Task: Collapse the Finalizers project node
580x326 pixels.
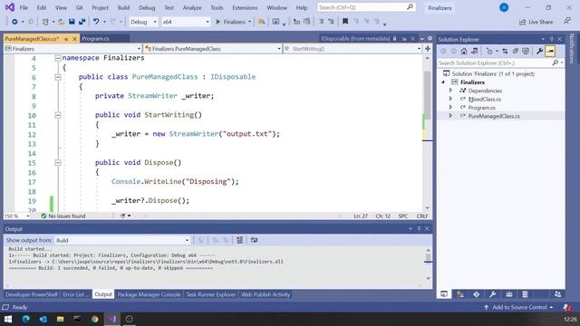Action: tap(443, 82)
